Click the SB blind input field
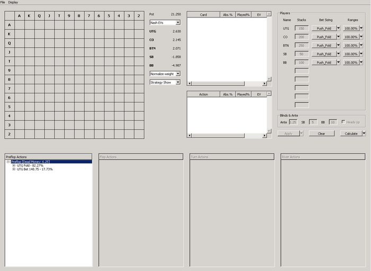This screenshot has width=371, height=271. click(313, 122)
